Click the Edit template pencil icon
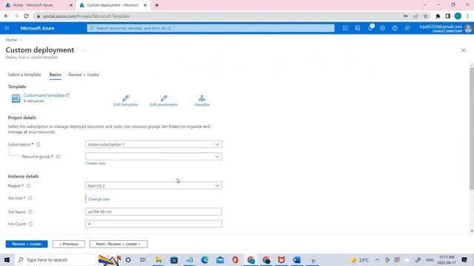Screen dimensions: 474x266 click(x=125, y=98)
